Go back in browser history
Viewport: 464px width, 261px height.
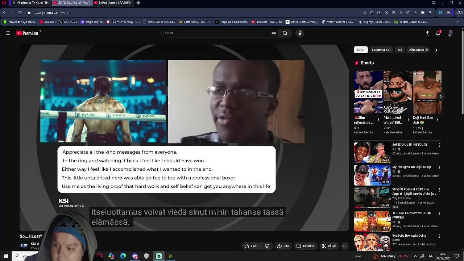pyautogui.click(x=4, y=13)
